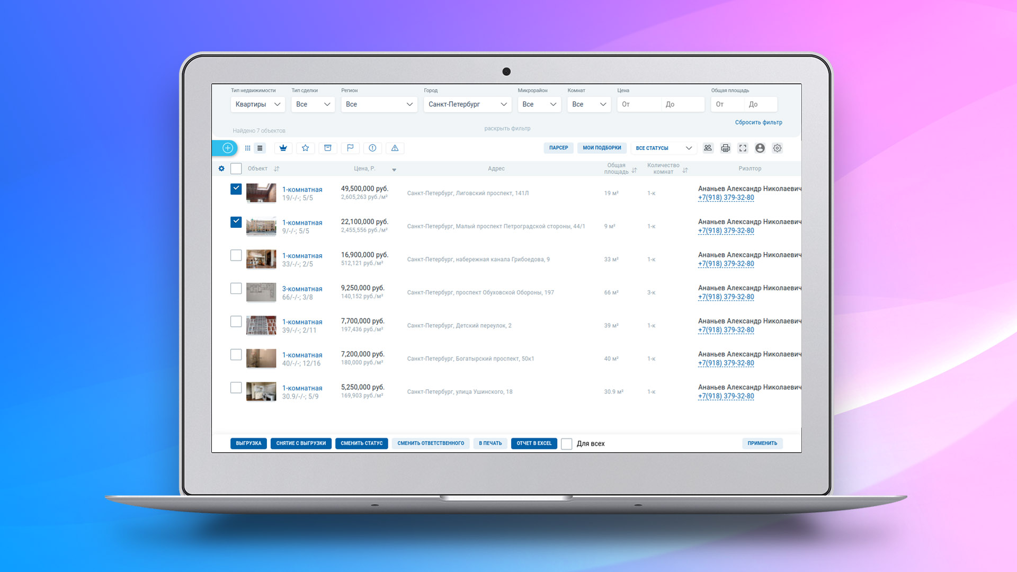Click the Сбросить фильтр link

click(758, 122)
